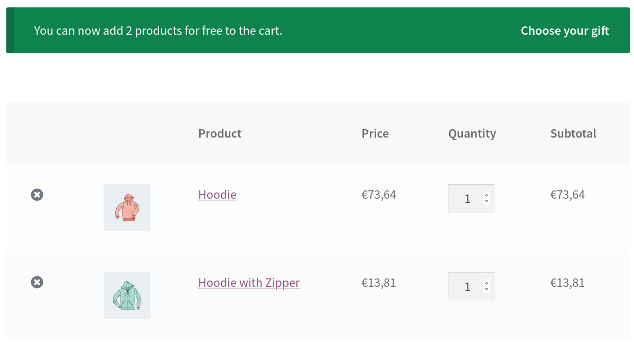Click the free products notice text
Image resolution: width=634 pixels, height=348 pixels.
point(158,31)
